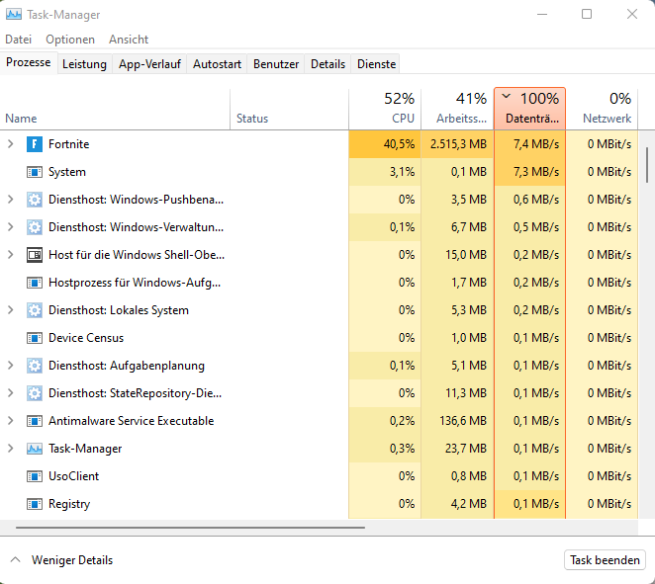This screenshot has width=655, height=584.
Task: Click System's 7,3 MB/s disk value
Action: click(x=536, y=172)
